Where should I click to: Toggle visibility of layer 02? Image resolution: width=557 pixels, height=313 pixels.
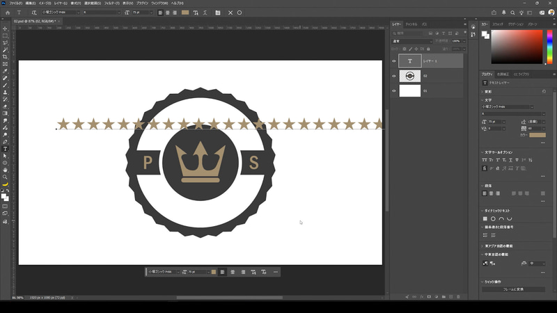(393, 76)
